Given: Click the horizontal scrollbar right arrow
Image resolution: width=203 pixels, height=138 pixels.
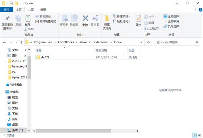Looking at the screenshot, I should (138, 131).
